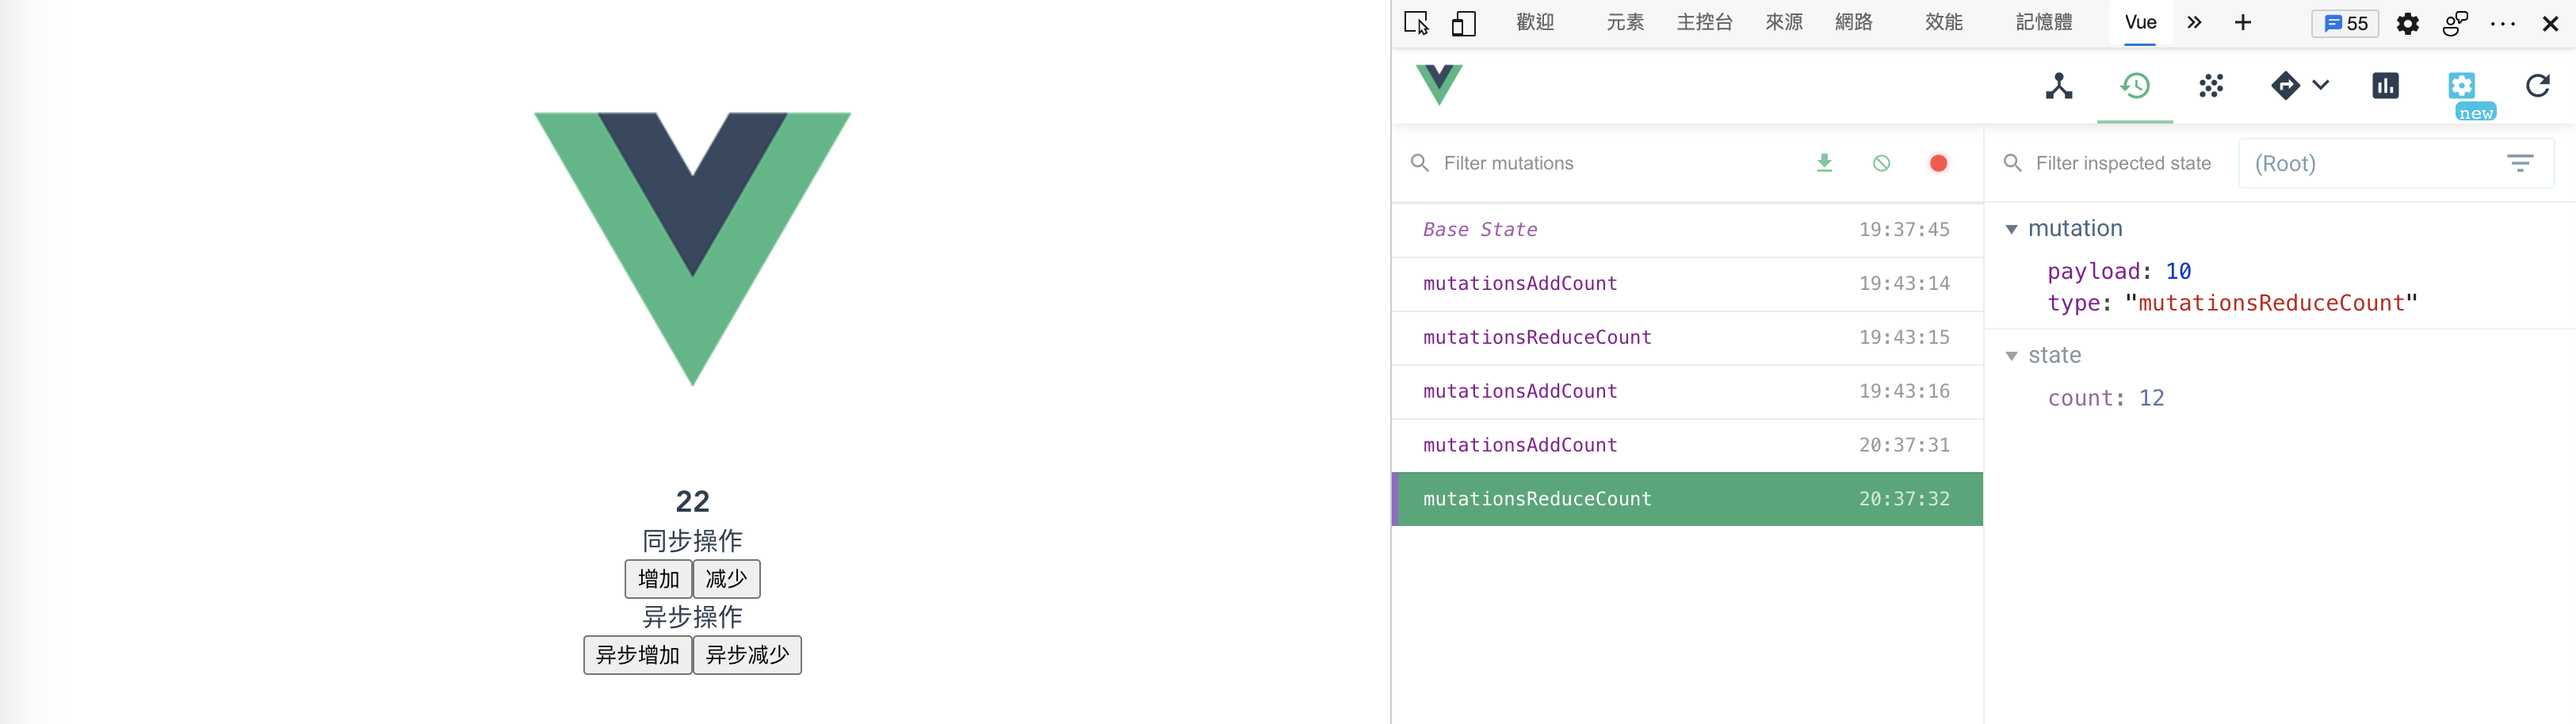Refresh Vue devtools with reload icon
Screen dimensions: 2576x724
[2538, 86]
